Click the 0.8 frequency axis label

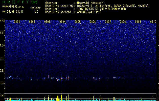click(2, 71)
